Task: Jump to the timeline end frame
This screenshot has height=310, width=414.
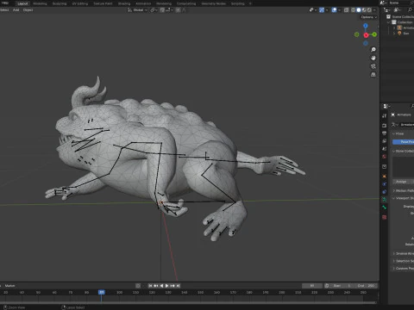Action: (178, 286)
